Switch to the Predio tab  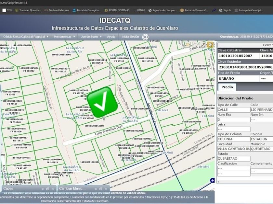pos(227,87)
